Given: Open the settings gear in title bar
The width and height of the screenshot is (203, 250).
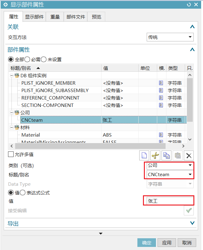Looking at the screenshot, I should coord(6,5).
